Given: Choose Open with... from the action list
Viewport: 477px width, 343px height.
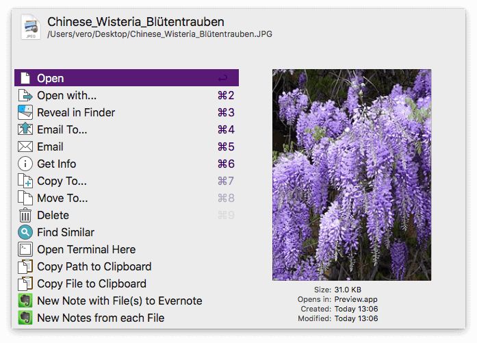Looking at the screenshot, I should click(x=66, y=96).
